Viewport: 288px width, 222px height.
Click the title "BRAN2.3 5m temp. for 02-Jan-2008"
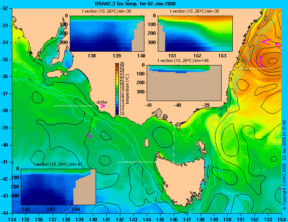pyautogui.click(x=135, y=3)
